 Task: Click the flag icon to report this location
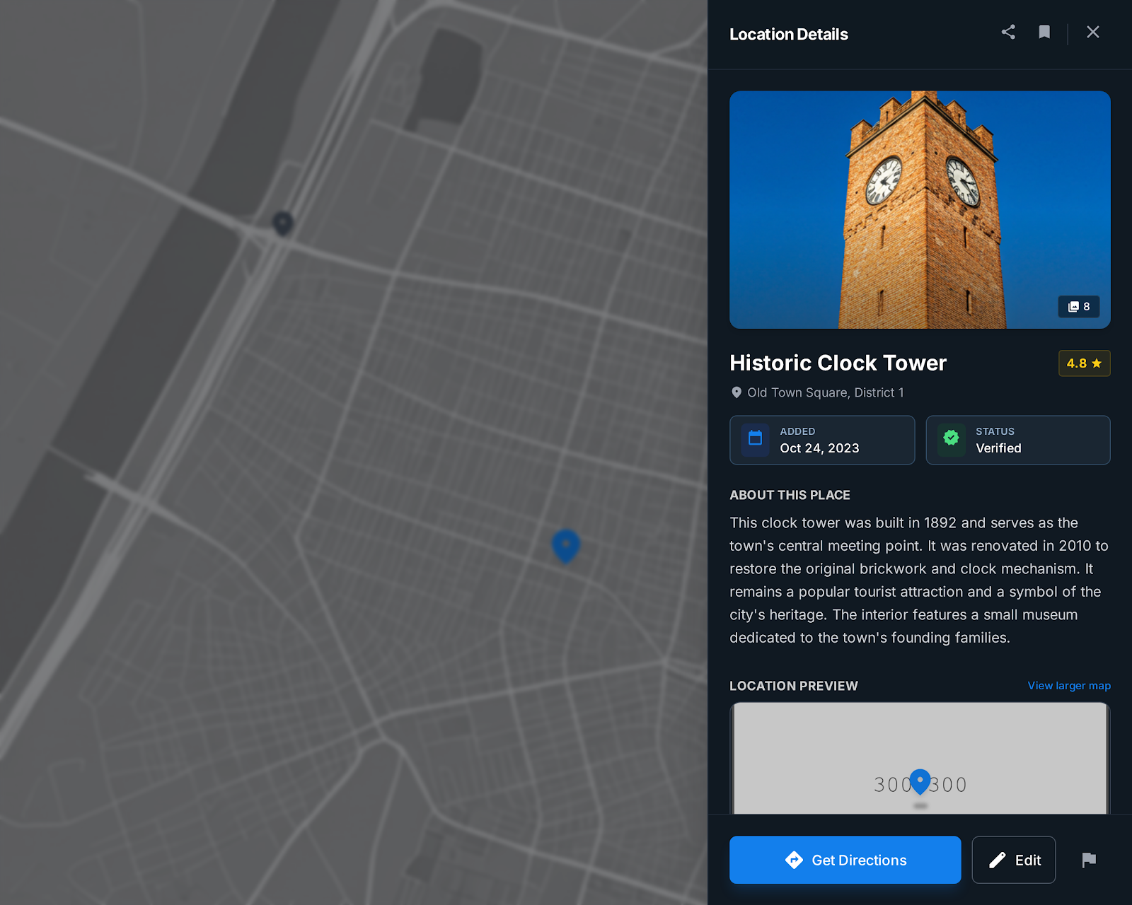1088,860
